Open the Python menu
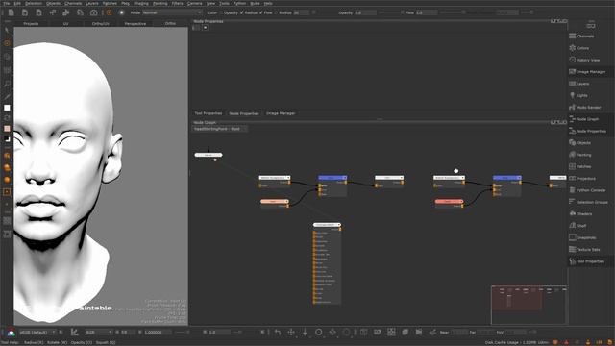The width and height of the screenshot is (615, 346). (x=239, y=3)
